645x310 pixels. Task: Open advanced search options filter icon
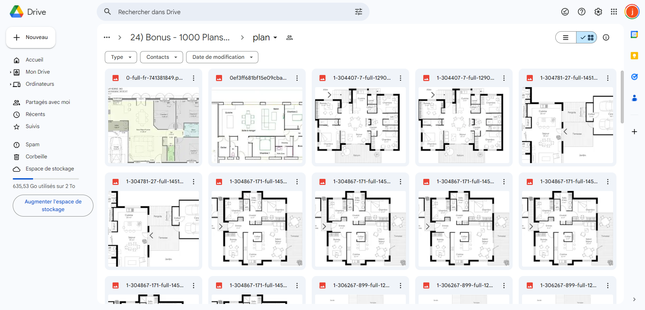358,12
